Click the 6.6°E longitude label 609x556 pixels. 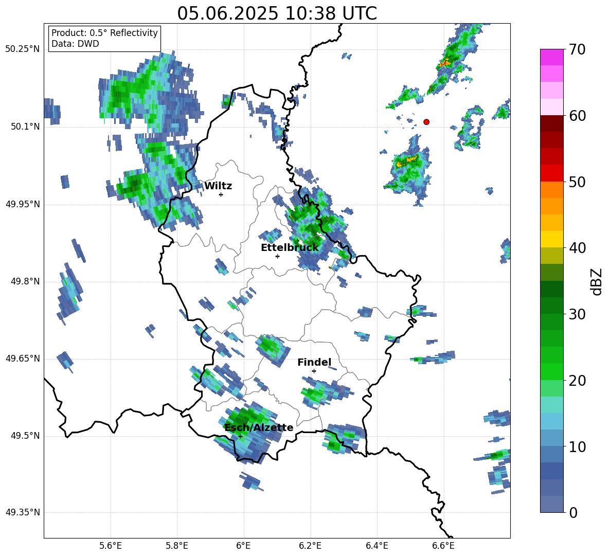tap(443, 546)
